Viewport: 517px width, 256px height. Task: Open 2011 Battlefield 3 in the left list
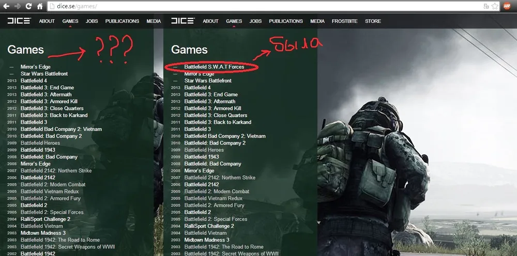[34, 122]
